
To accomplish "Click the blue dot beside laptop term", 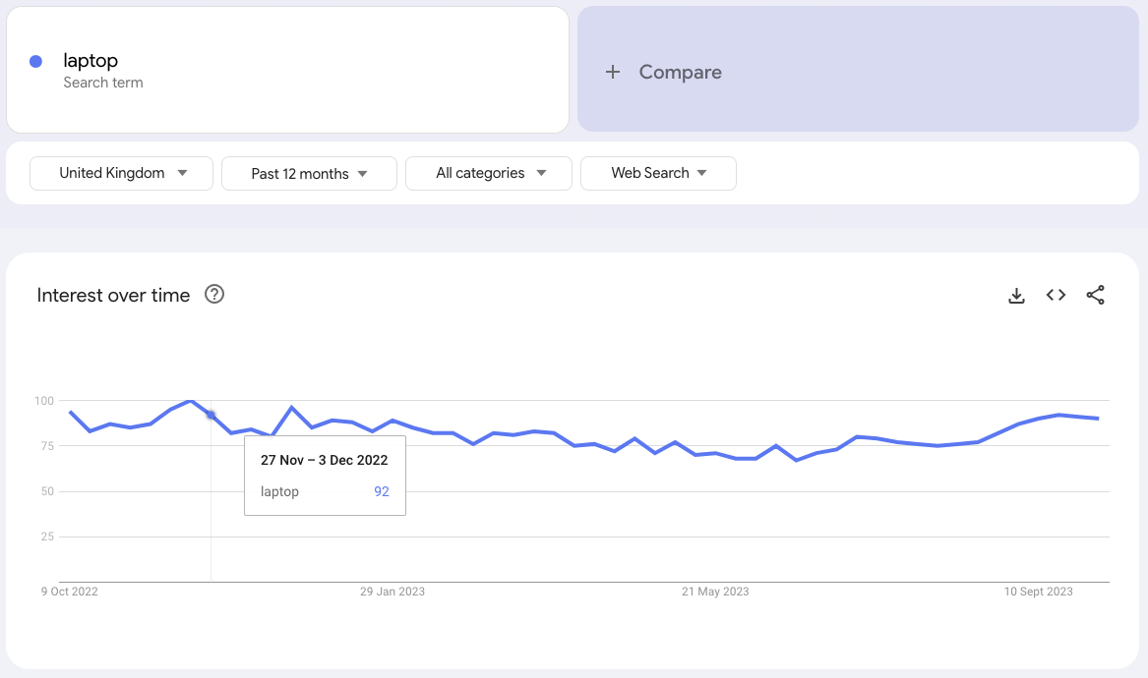I will (36, 62).
